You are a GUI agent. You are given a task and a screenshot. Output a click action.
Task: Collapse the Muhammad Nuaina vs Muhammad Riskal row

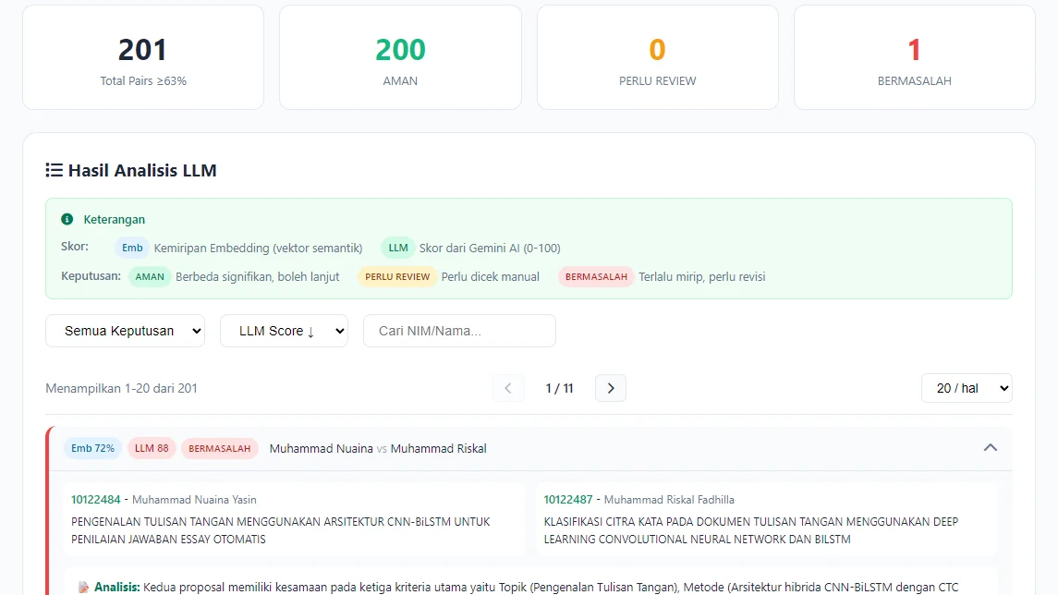click(990, 448)
